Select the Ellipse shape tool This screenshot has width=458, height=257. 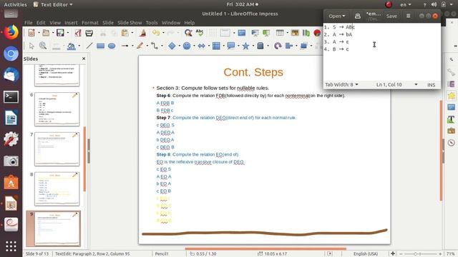[x=112, y=46]
